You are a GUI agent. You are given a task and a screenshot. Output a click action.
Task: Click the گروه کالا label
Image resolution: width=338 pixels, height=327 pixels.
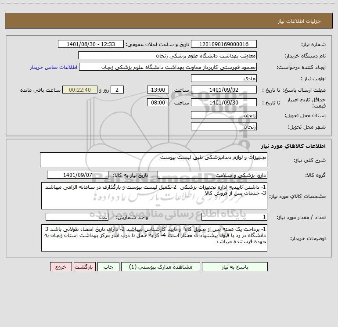click(x=315, y=175)
